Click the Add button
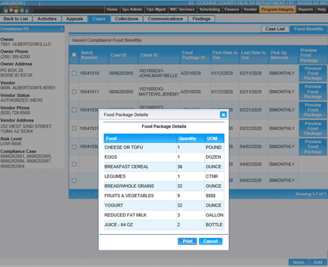Viewport: 328px width, 267px height. [318, 262]
